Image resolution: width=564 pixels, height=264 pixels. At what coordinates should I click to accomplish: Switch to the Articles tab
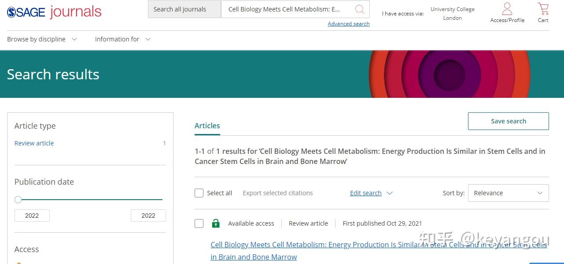coord(207,126)
